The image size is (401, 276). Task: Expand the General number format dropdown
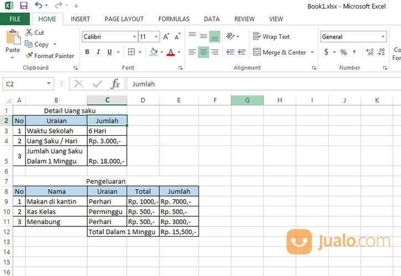(383, 37)
